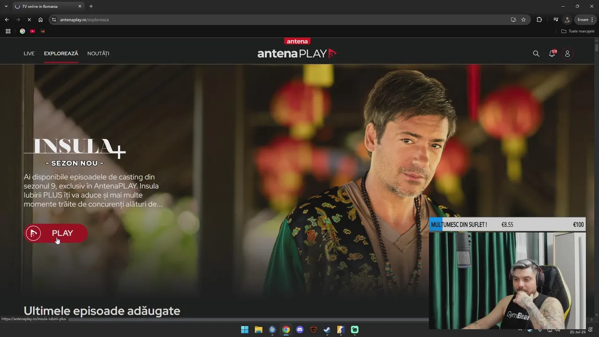This screenshot has width=599, height=337.
Task: Open the notifications bell icon
Action: tap(552, 53)
